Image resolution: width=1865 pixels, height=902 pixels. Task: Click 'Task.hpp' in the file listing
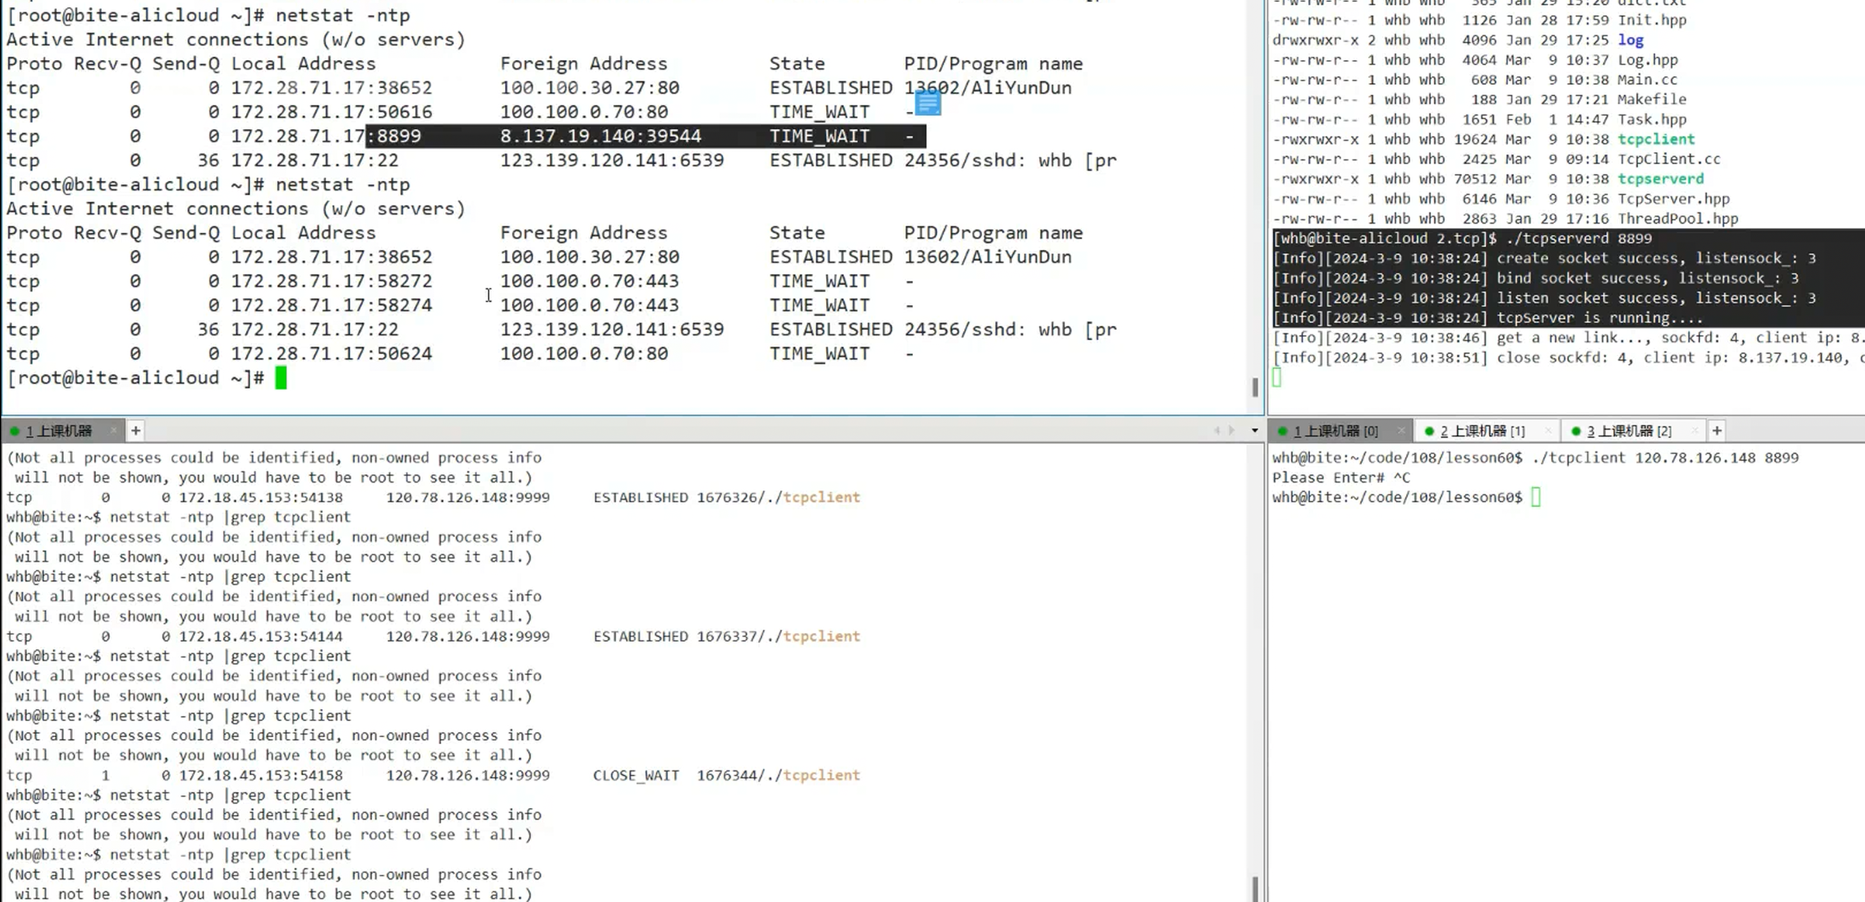(x=1652, y=120)
